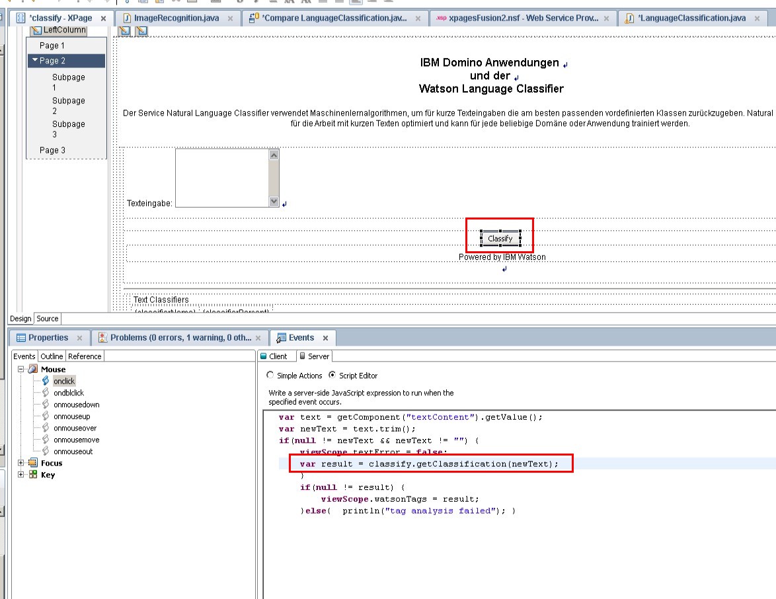776x599 pixels.
Task: Click the Texteingabe scrollbar up arrow
Action: tap(274, 155)
